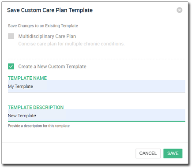Focus the Template Name input field
Screen dimensions: 192x168
(x=97, y=86)
